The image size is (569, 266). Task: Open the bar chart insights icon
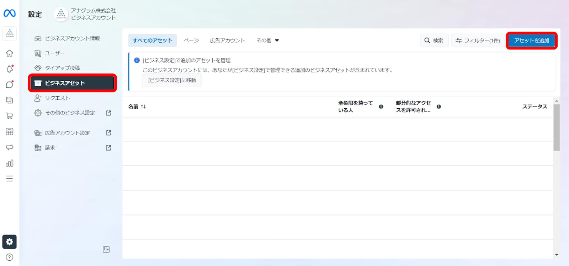pos(10,163)
